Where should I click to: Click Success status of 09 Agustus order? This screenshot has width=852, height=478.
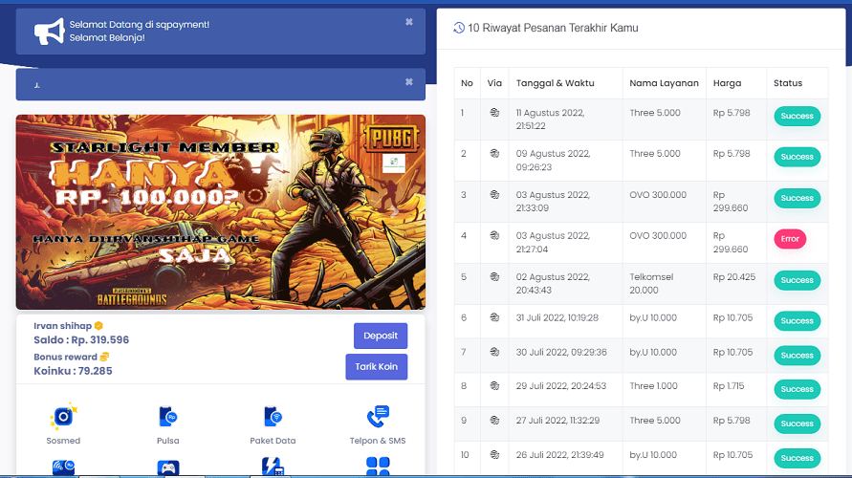(x=797, y=157)
